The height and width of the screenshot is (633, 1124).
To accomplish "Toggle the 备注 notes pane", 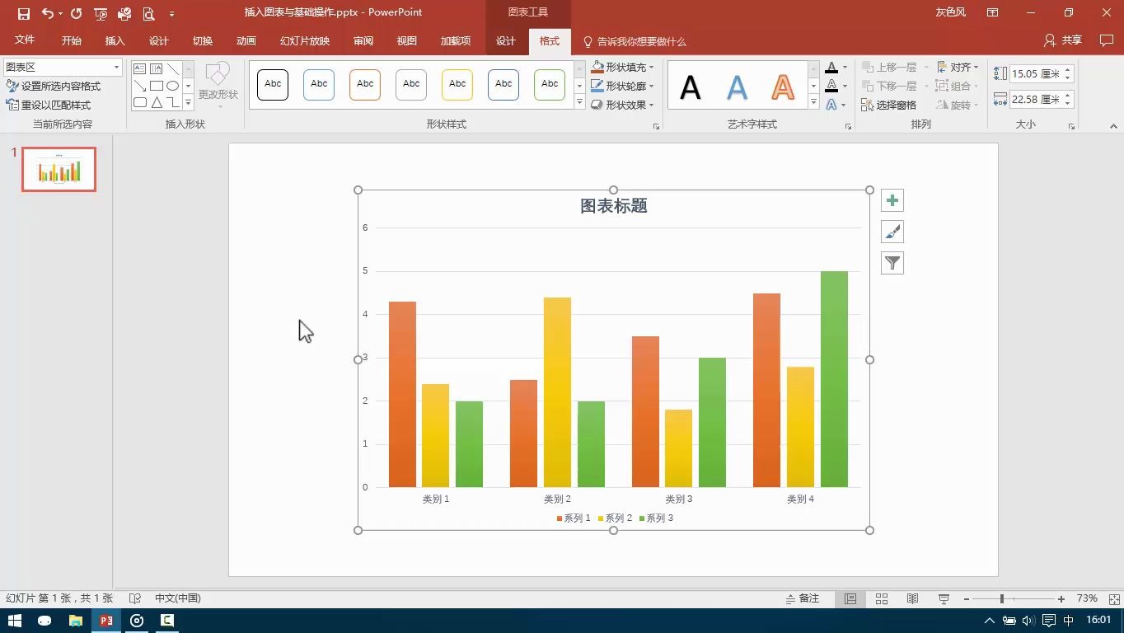I will click(803, 598).
